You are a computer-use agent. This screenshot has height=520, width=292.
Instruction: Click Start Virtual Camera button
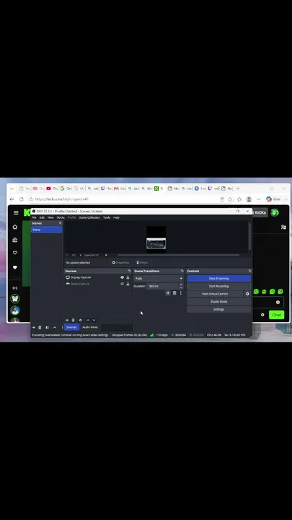tap(215, 294)
